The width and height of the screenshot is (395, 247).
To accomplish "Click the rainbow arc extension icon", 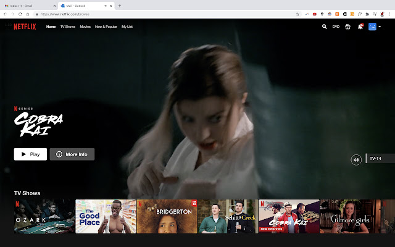I will pos(307,14).
